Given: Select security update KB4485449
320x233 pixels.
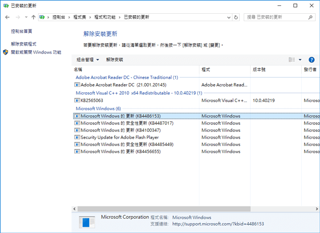Looking at the screenshot, I should coord(196,145).
